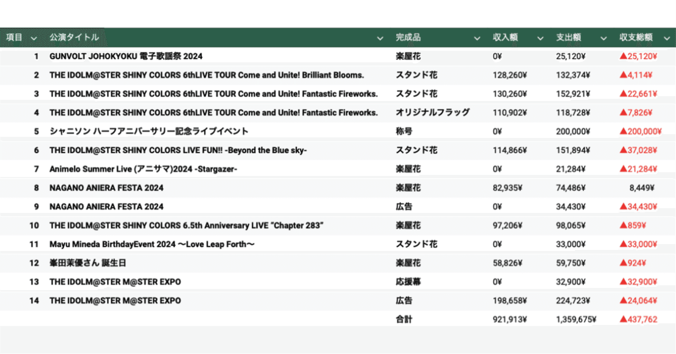
Task: Open the 完成品 column filter dropdown
Action: point(477,38)
